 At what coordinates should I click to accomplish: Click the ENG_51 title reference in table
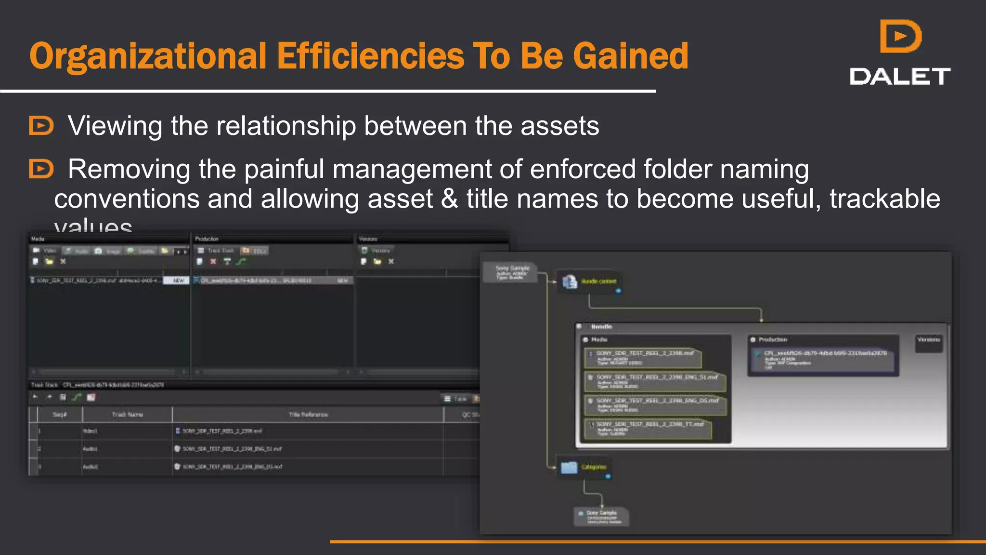click(232, 449)
